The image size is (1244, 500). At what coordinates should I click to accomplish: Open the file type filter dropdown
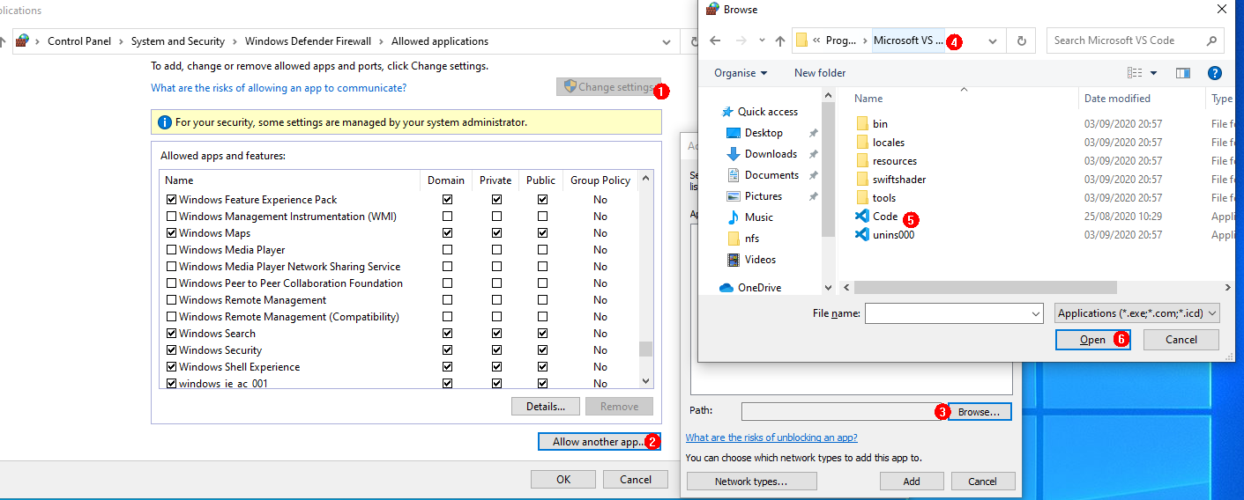pos(1137,313)
